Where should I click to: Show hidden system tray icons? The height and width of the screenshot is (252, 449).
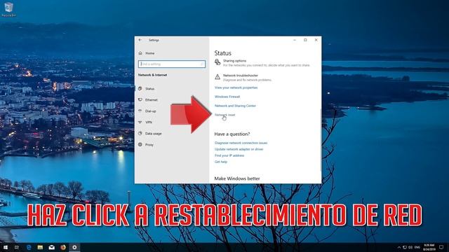tap(399, 247)
